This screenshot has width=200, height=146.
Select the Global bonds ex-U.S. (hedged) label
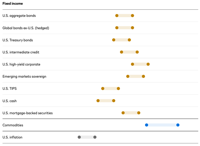tap(26, 28)
